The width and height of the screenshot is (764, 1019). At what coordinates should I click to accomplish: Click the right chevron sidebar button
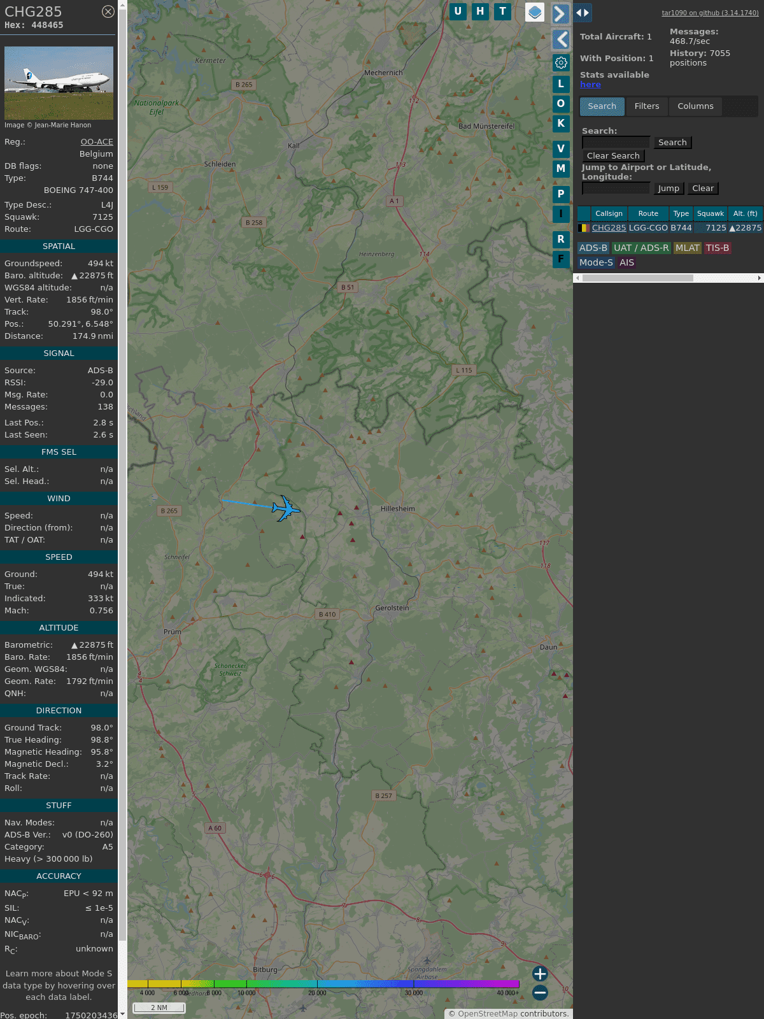[x=560, y=13]
